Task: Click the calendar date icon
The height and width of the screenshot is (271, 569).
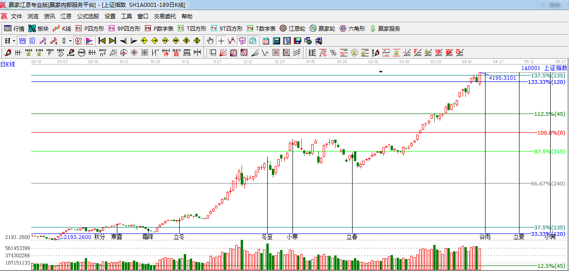Action: pos(266,41)
